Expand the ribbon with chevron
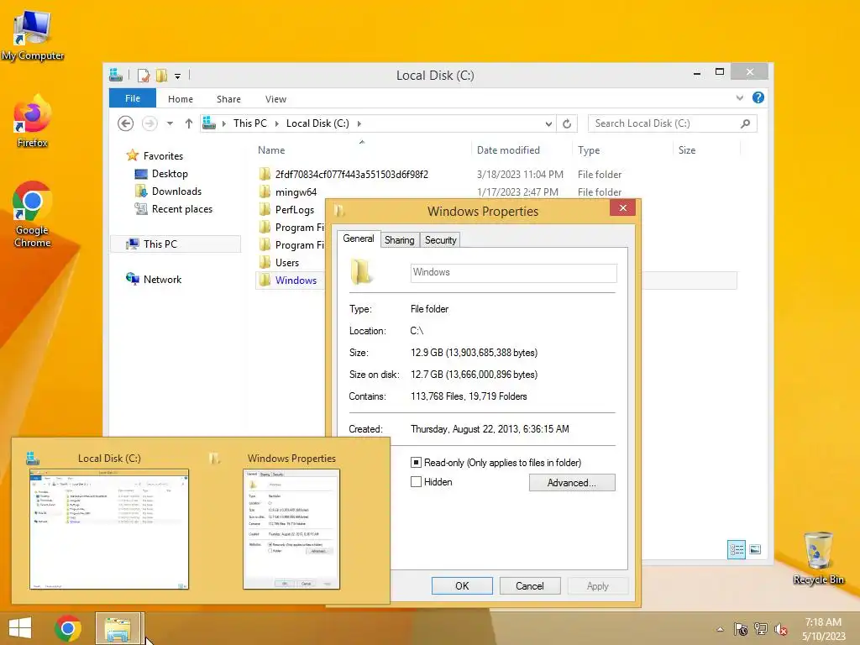 coord(739,98)
